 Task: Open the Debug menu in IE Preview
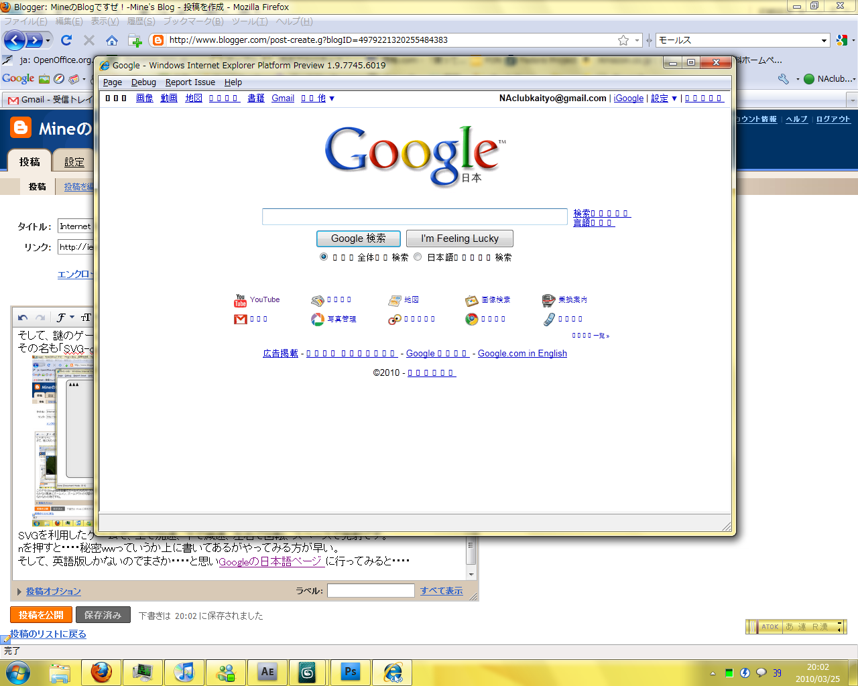pyautogui.click(x=143, y=82)
